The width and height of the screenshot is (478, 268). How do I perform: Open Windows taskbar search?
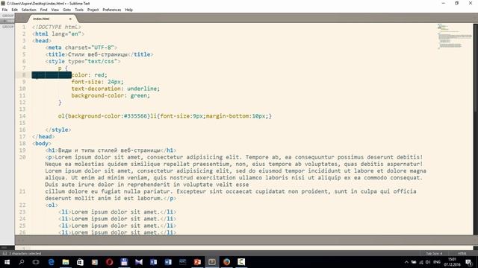coord(22,262)
